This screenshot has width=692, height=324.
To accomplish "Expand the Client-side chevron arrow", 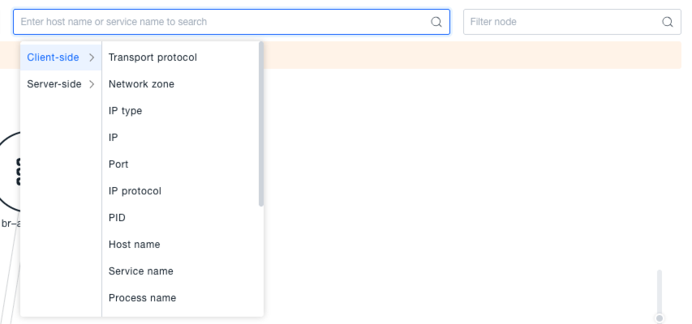I will click(92, 58).
